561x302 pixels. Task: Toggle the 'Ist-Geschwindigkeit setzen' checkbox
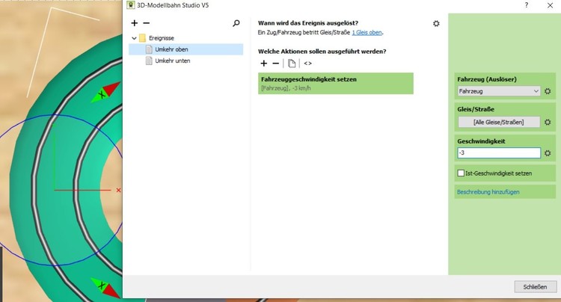coord(461,173)
